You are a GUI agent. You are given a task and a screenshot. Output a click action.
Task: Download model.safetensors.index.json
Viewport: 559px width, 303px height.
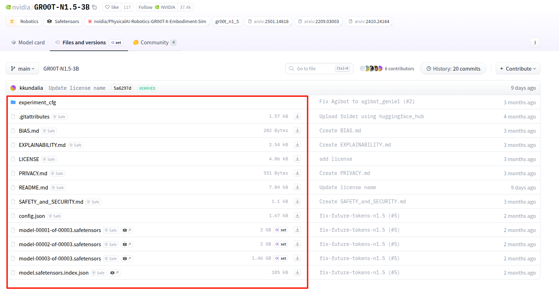coord(297,272)
